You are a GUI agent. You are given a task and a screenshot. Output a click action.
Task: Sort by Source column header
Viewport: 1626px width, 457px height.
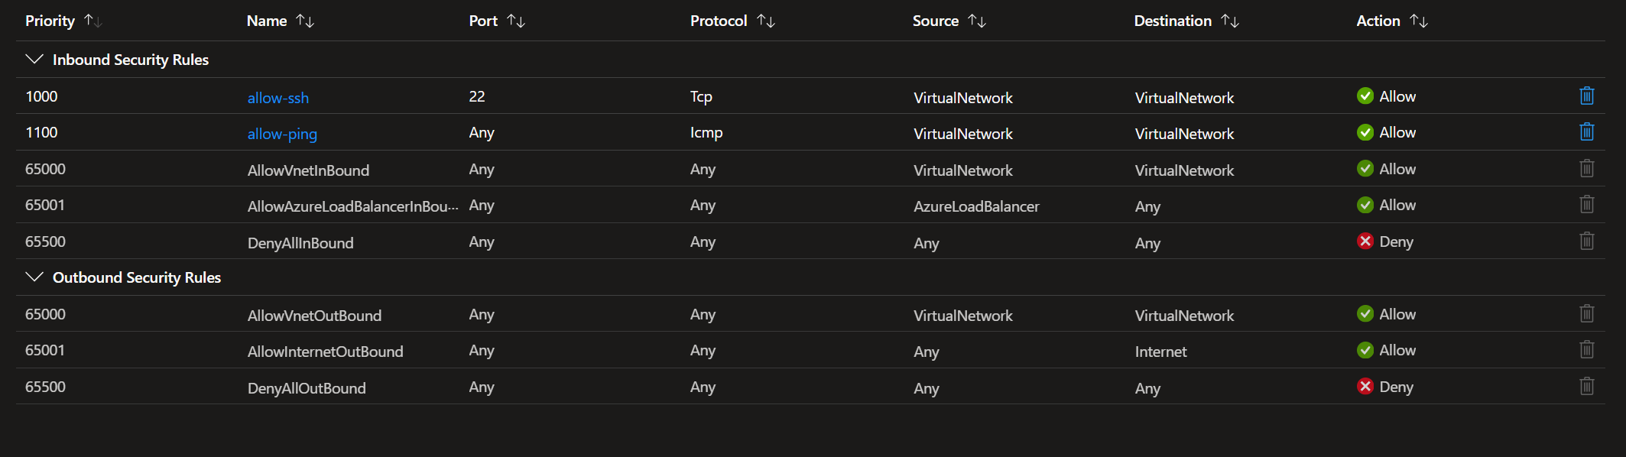pos(935,21)
